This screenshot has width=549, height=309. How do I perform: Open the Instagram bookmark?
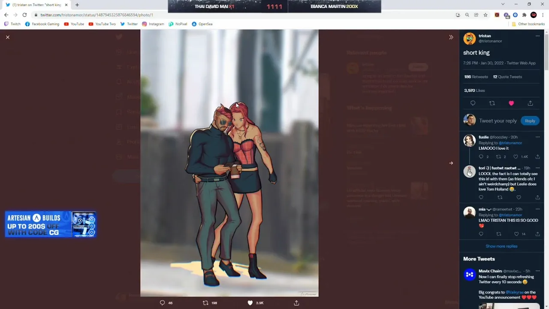point(153,24)
